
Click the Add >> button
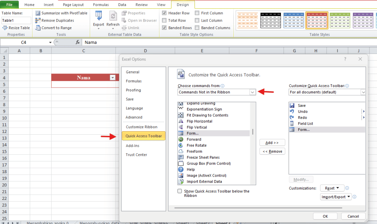[x=272, y=143]
